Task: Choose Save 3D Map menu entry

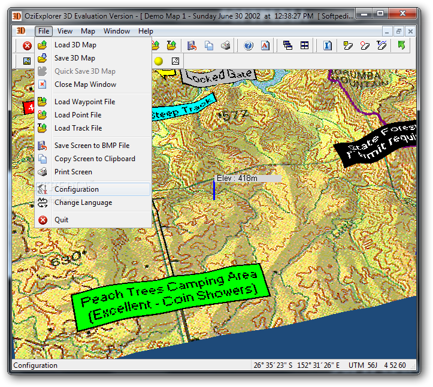Action: (93, 58)
